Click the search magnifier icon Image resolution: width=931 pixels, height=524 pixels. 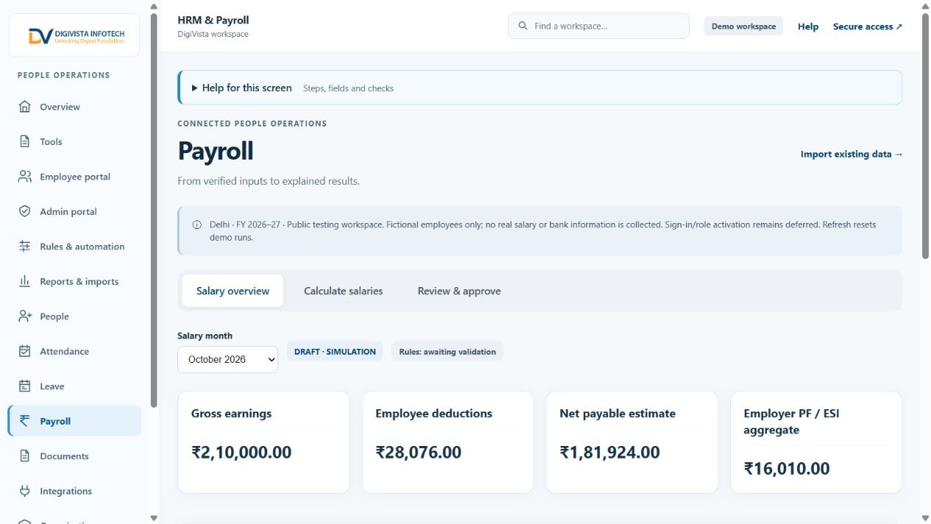pyautogui.click(x=523, y=26)
